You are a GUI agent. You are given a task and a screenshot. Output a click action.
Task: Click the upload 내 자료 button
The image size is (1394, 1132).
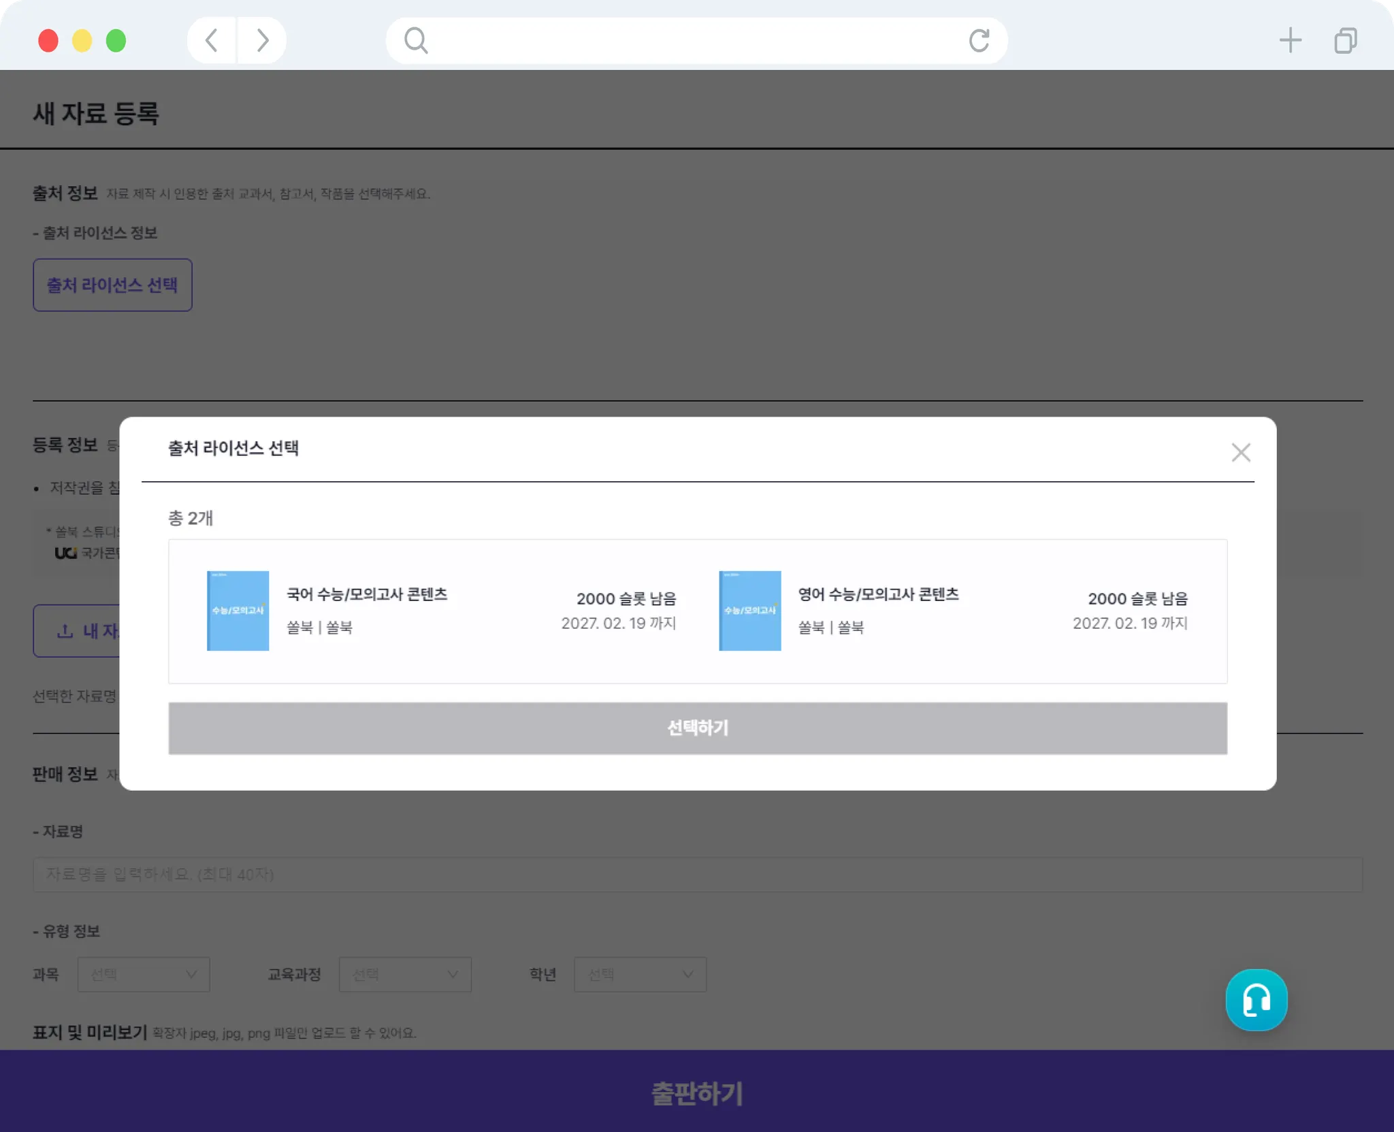tap(77, 631)
